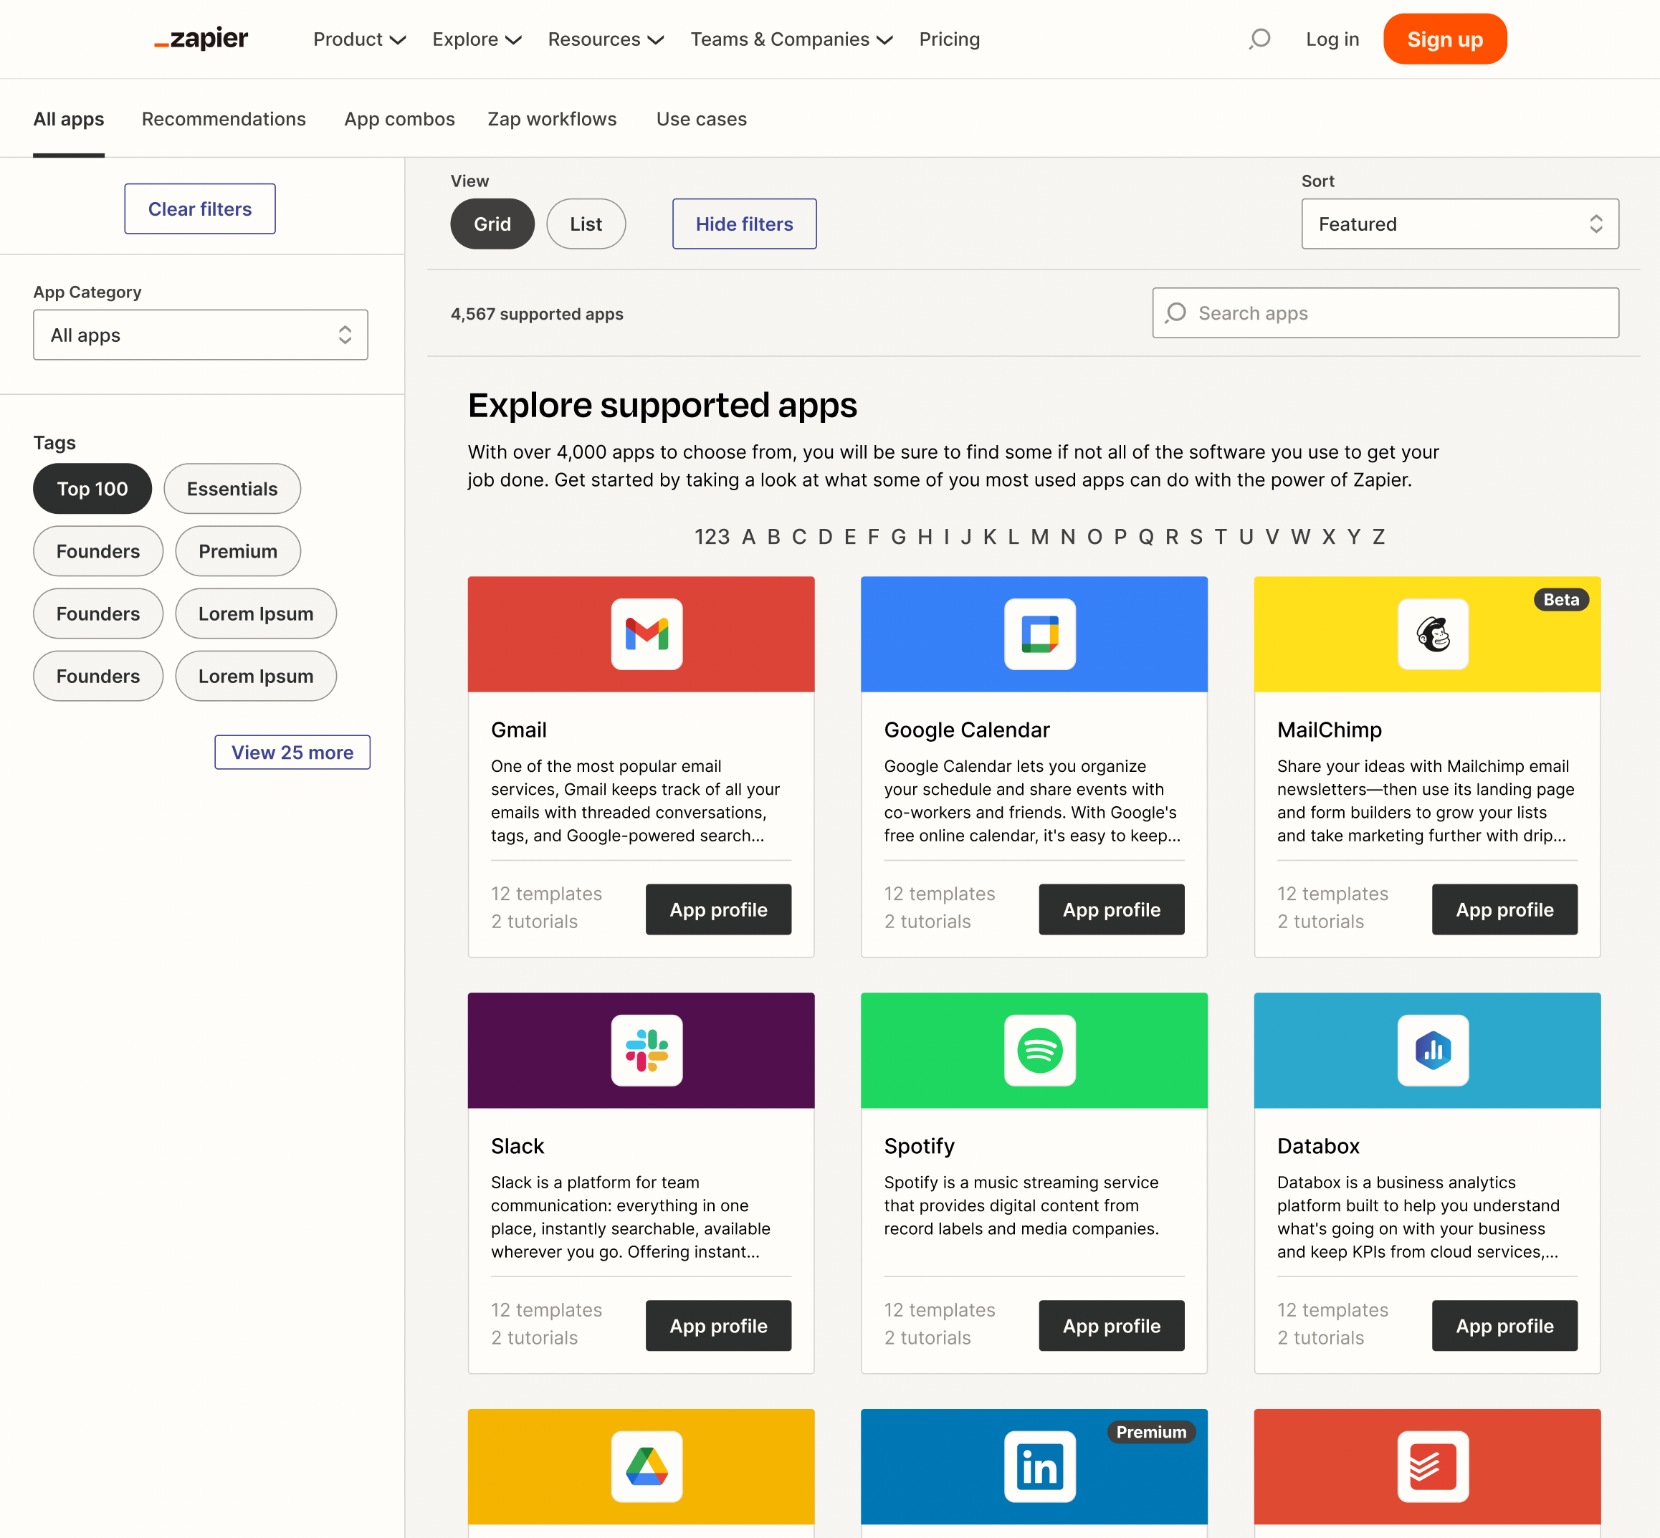Screen dimensions: 1660x1538
Task: Open the Sort Featured dropdown
Action: point(1460,224)
